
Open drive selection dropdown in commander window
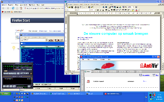coord(46,40)
